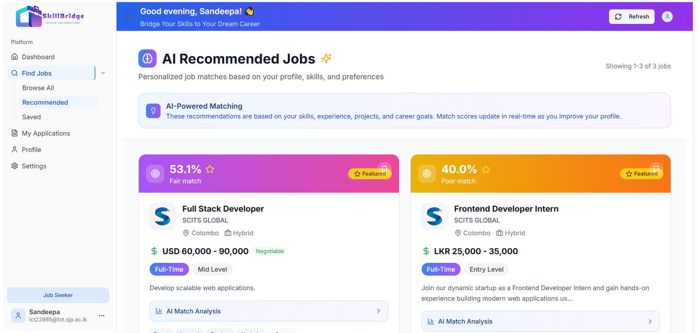Click the lightbulb icon in AI-Powered Matching
This screenshot has height=333, width=699.
[153, 111]
